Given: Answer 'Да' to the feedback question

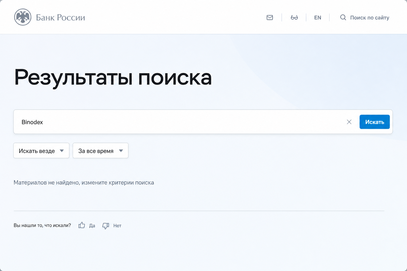Looking at the screenshot, I should 92,226.
